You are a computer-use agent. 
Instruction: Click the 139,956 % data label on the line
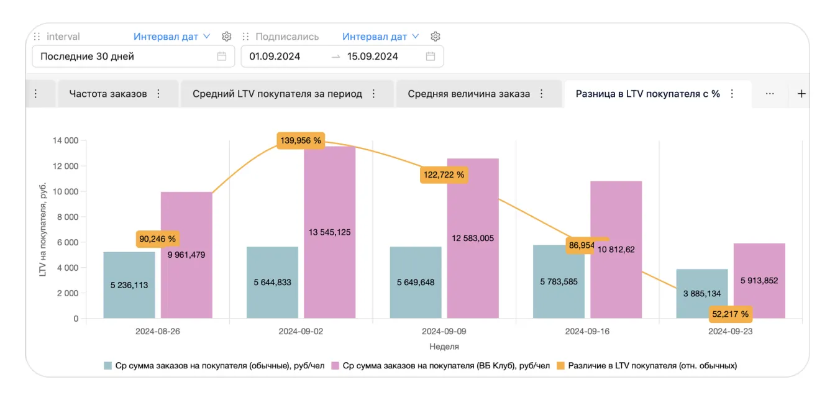click(x=301, y=140)
